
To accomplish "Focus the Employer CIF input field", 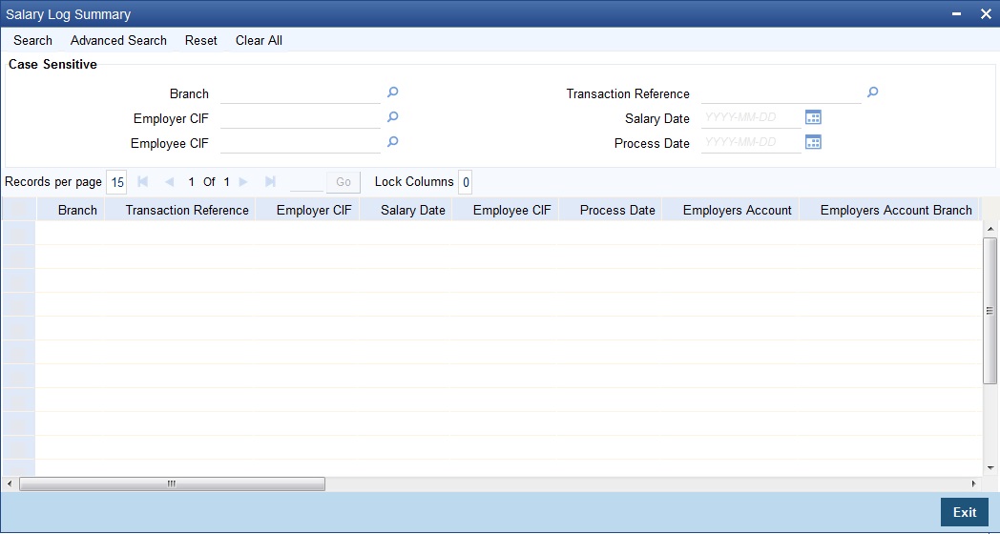I will point(301,118).
